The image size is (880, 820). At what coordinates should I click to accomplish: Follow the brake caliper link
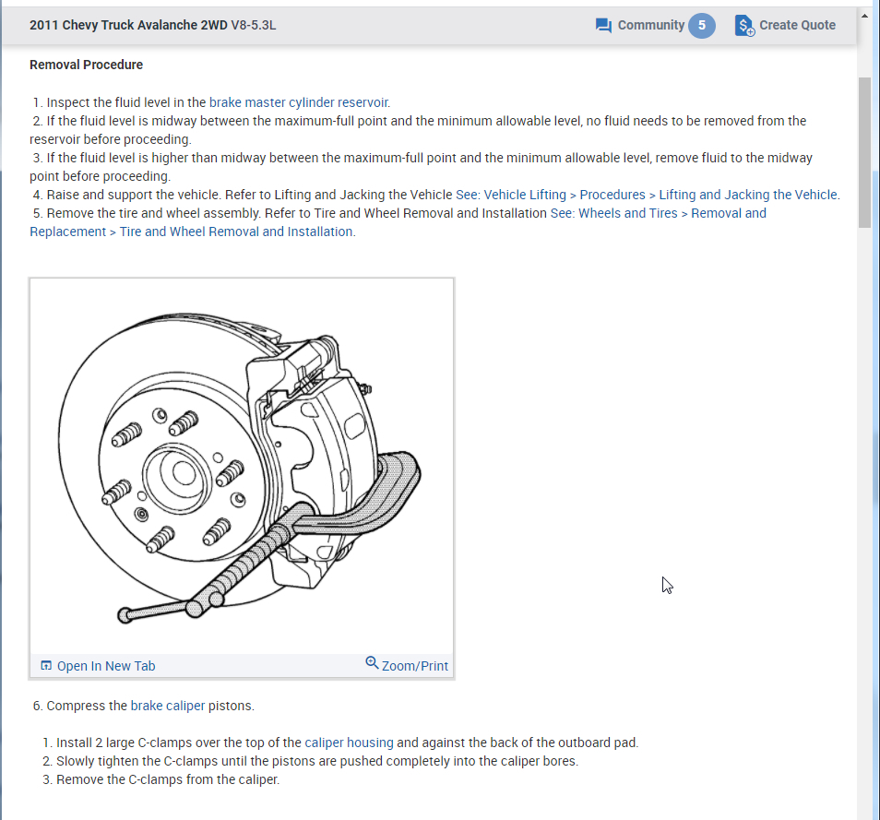168,706
